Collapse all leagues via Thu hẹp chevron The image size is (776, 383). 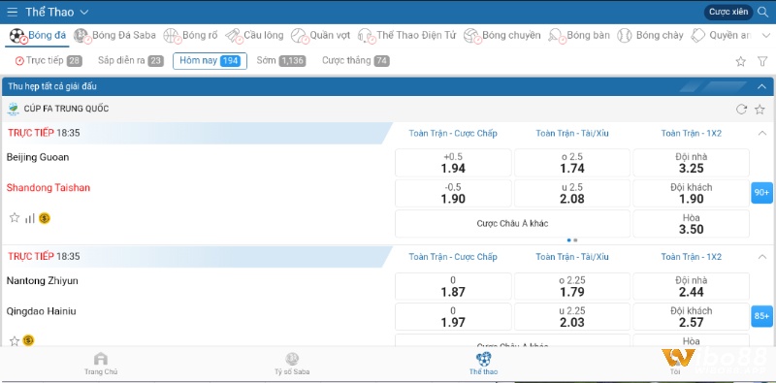tap(761, 86)
